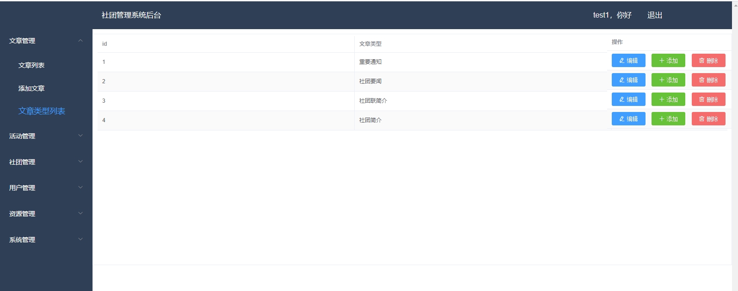
Task: Click the id column header
Action: [226, 44]
